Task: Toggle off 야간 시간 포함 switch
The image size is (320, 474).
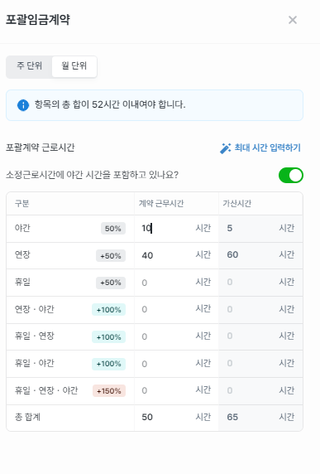Action: coord(291,176)
